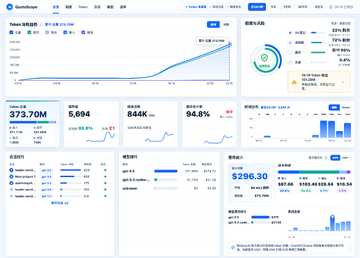Click the Token 总量 373.70M card
360x258 pixels.
pos(33,124)
